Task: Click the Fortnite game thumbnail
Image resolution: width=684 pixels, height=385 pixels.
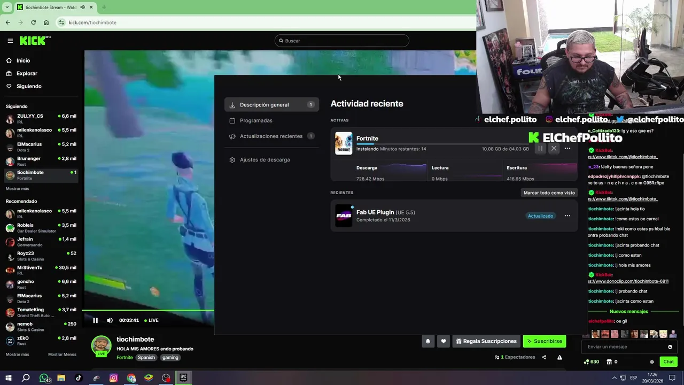Action: (344, 143)
